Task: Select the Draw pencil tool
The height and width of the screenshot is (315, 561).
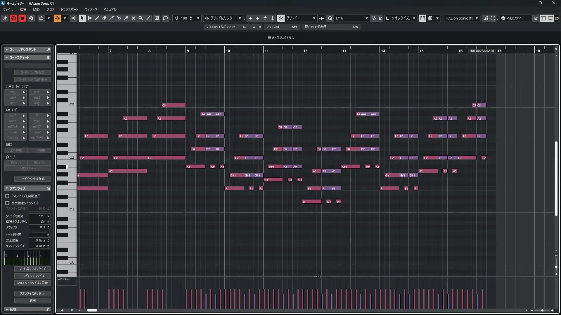Action: coord(97,18)
